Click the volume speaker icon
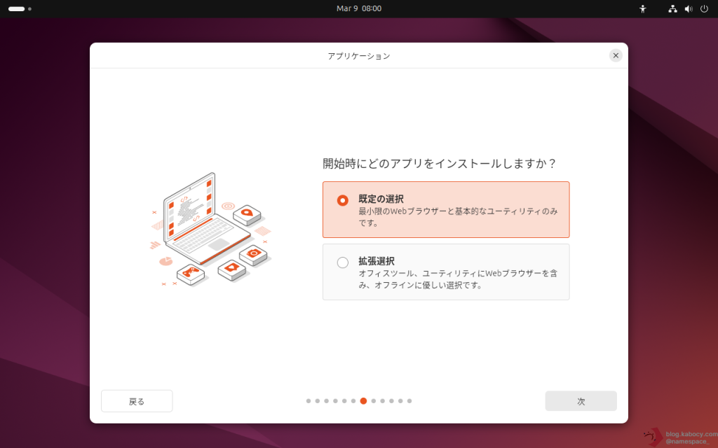This screenshot has height=448, width=718. pos(688,9)
